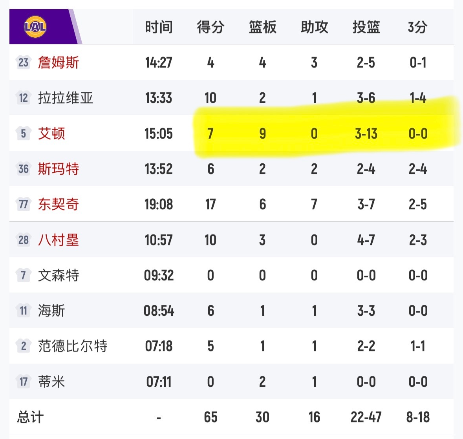Click the 八村塁 player name

(x=59, y=240)
